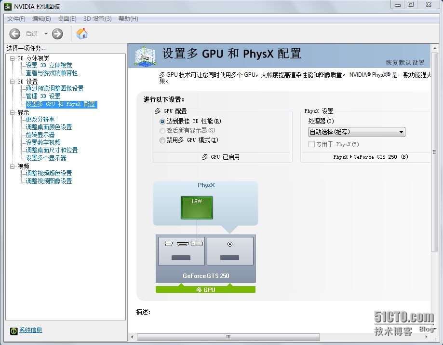Viewport: 443px width, 345px height.
Task: Open the back history dropdown arrow
Action: (x=46, y=34)
